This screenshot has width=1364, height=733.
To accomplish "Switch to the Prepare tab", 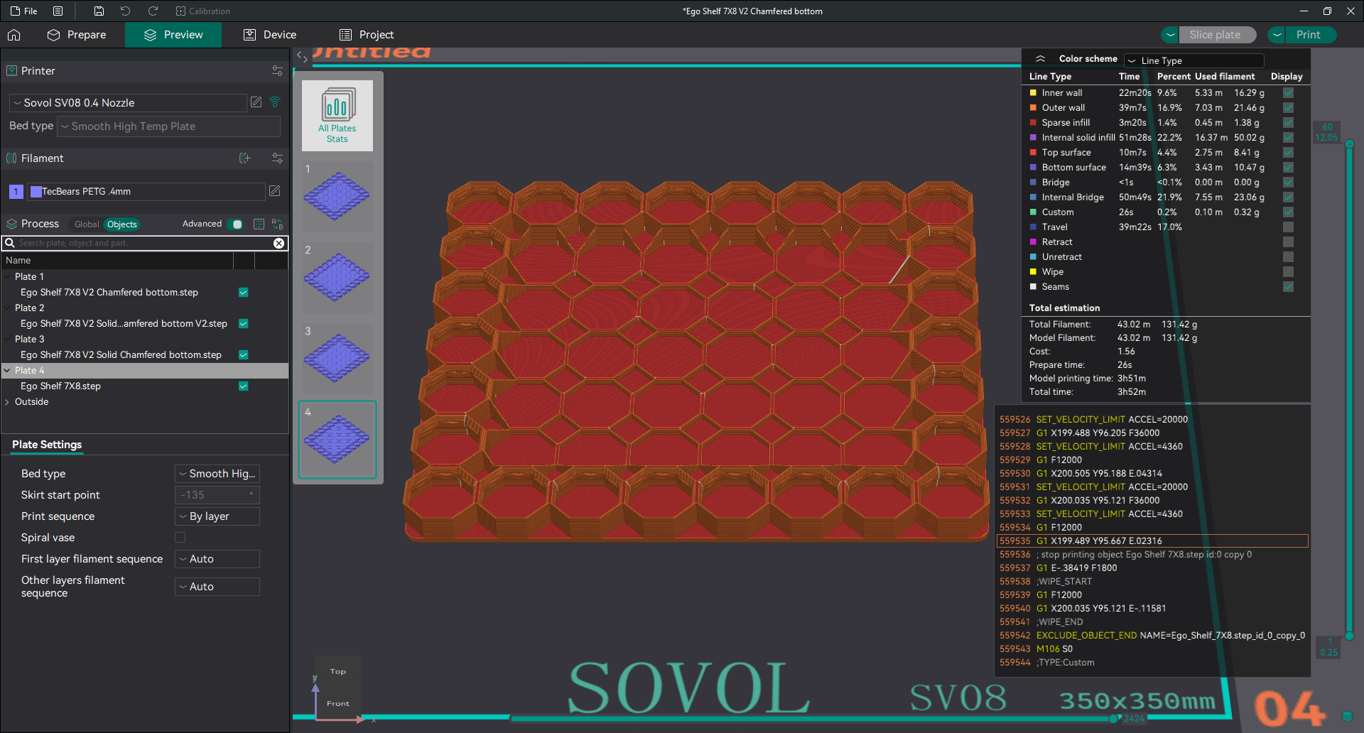I will 76,35.
